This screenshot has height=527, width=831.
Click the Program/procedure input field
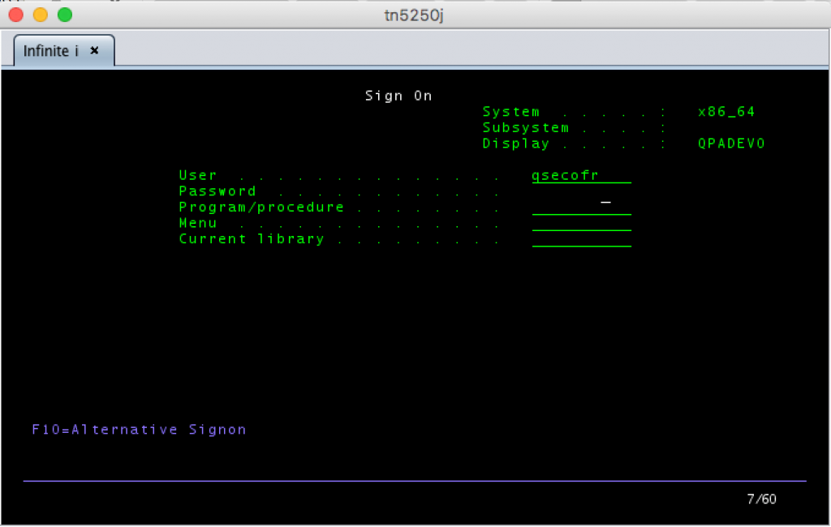point(581,208)
